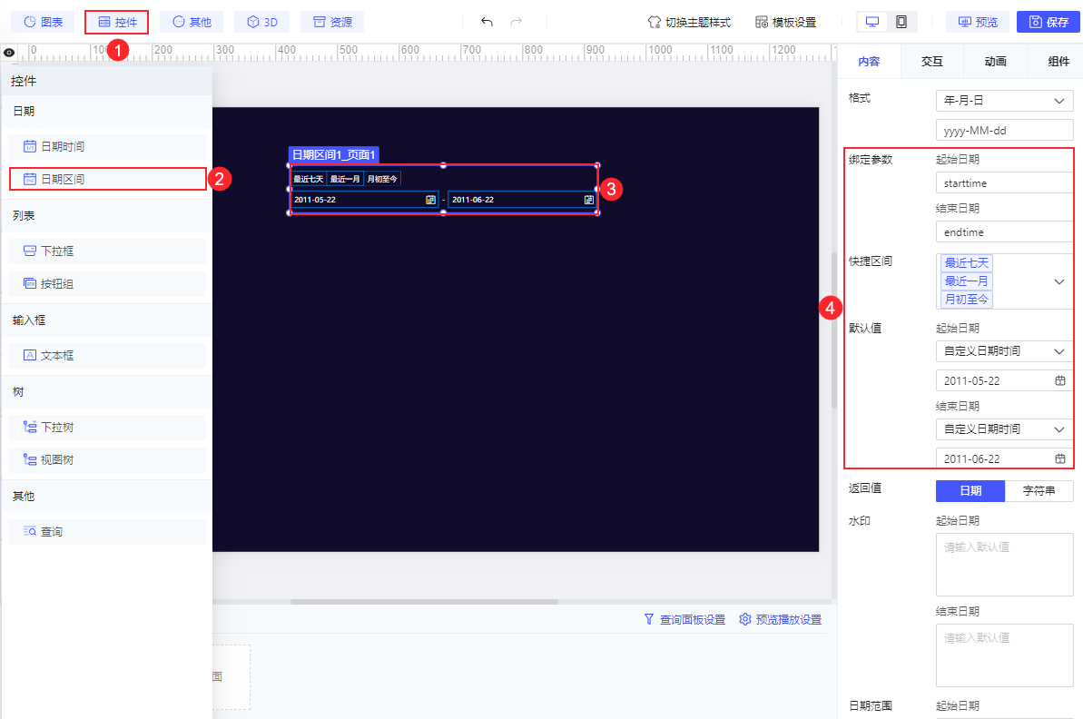Click the 保存 save button
Image resolution: width=1083 pixels, height=719 pixels.
coord(1049,22)
